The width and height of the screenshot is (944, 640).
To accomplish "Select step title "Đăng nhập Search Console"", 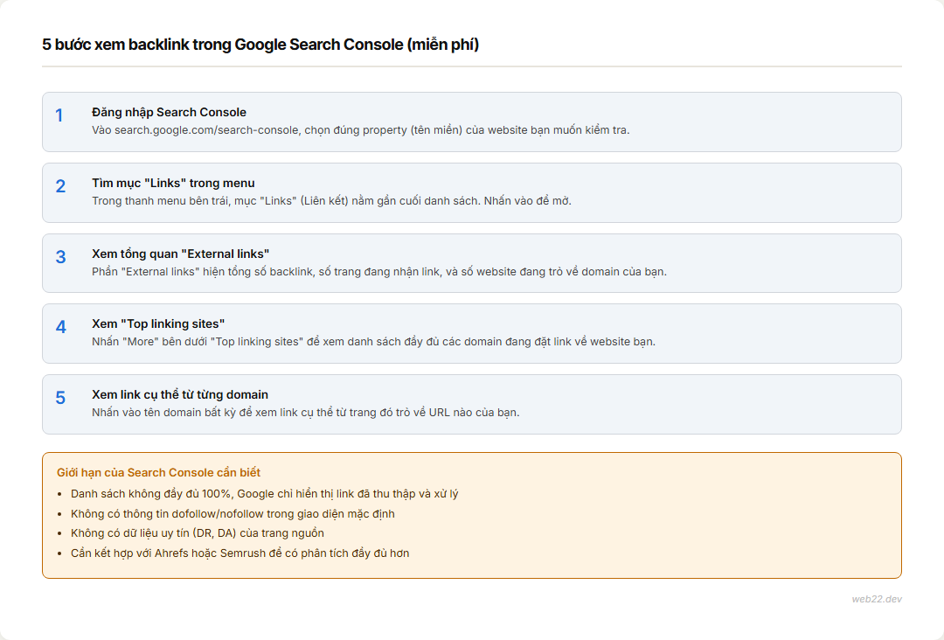I will [x=170, y=113].
